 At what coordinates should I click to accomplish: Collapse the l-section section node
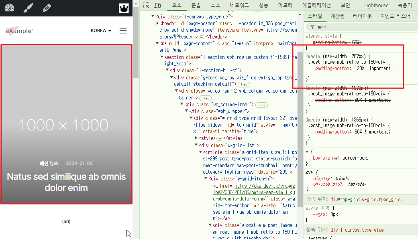pyautogui.click(x=162, y=57)
